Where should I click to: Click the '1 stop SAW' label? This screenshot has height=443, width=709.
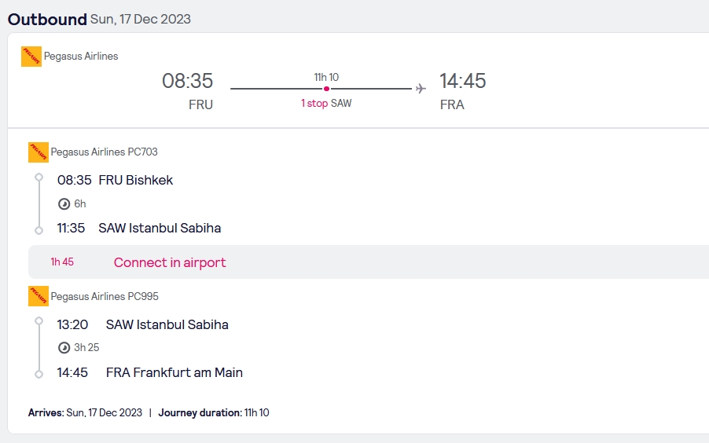(x=326, y=104)
